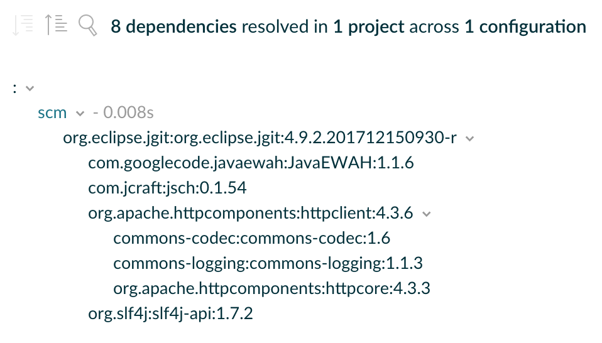Collapse the httpclient 4.3.6 chevron
Screen dimensions: 602x343
tap(427, 214)
